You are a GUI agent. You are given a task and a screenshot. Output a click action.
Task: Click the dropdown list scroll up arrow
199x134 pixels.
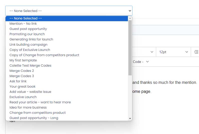(130, 18)
